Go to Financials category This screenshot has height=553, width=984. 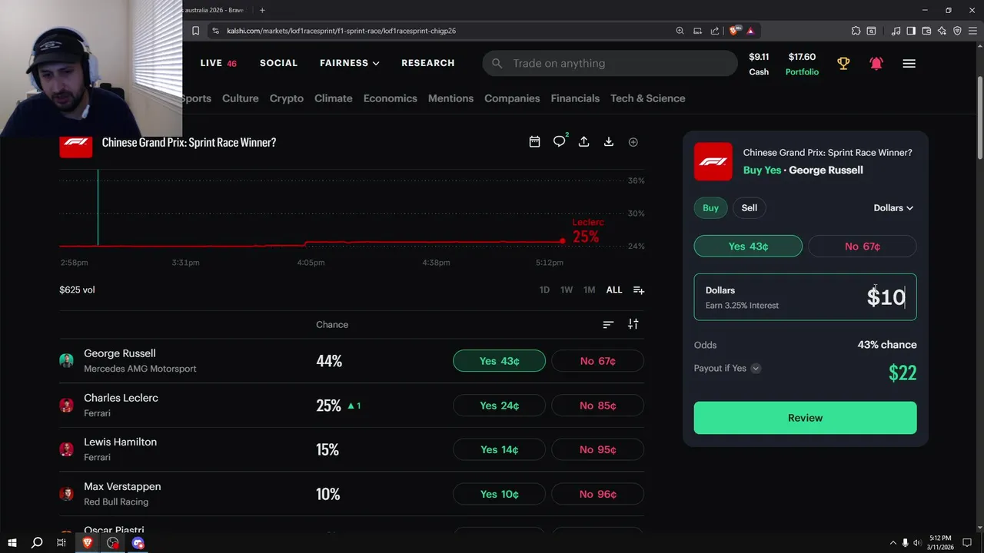point(575,98)
